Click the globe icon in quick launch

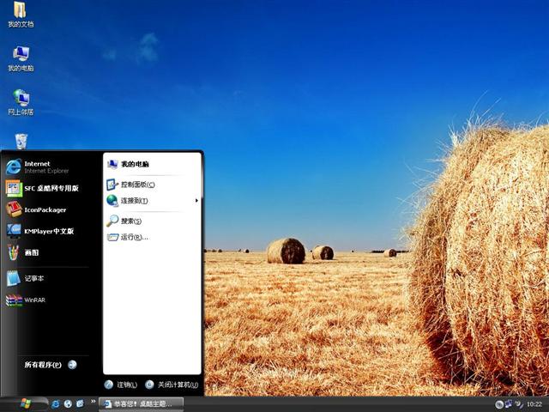(x=68, y=404)
